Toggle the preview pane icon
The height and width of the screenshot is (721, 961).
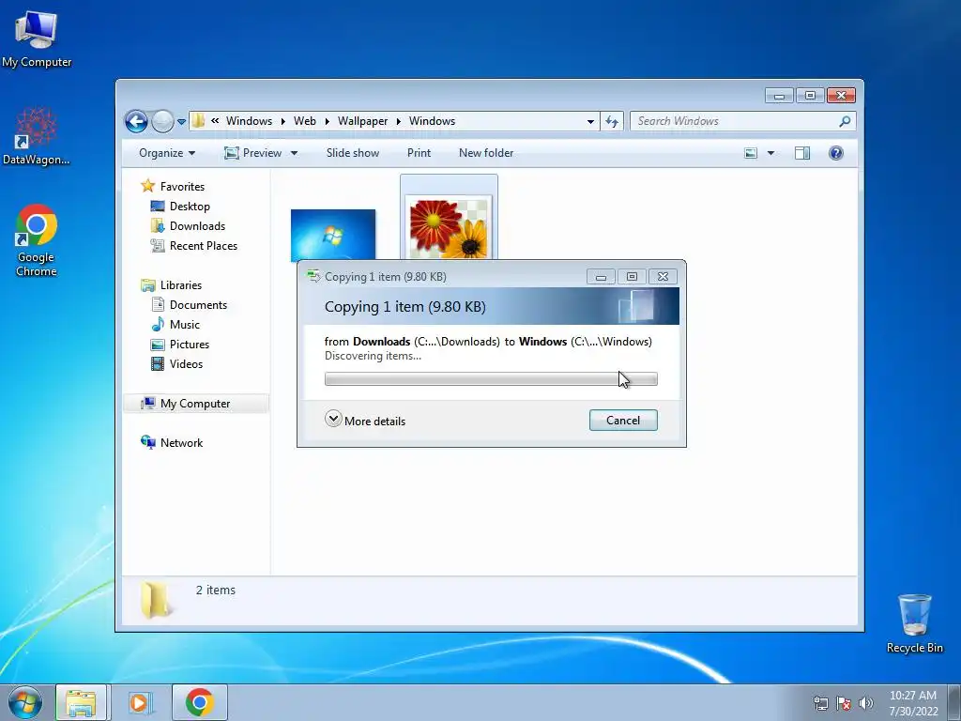(x=802, y=153)
